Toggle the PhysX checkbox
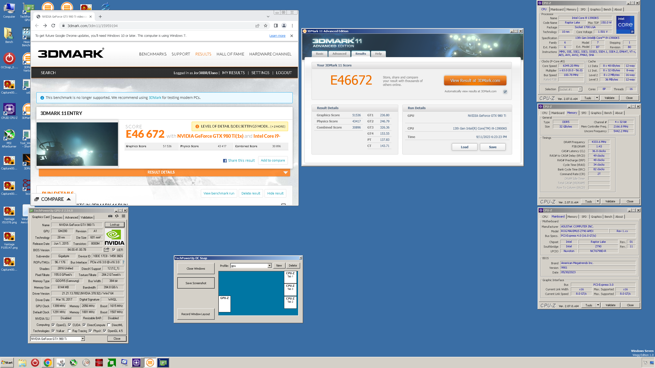 [90, 331]
